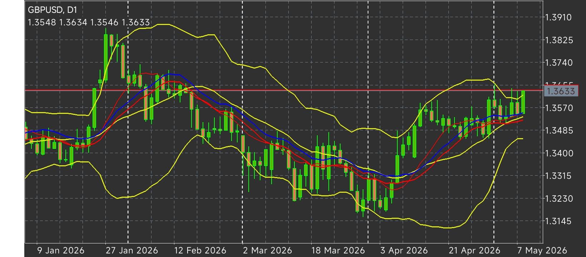Select the 1.3910 price scale label

[558, 17]
